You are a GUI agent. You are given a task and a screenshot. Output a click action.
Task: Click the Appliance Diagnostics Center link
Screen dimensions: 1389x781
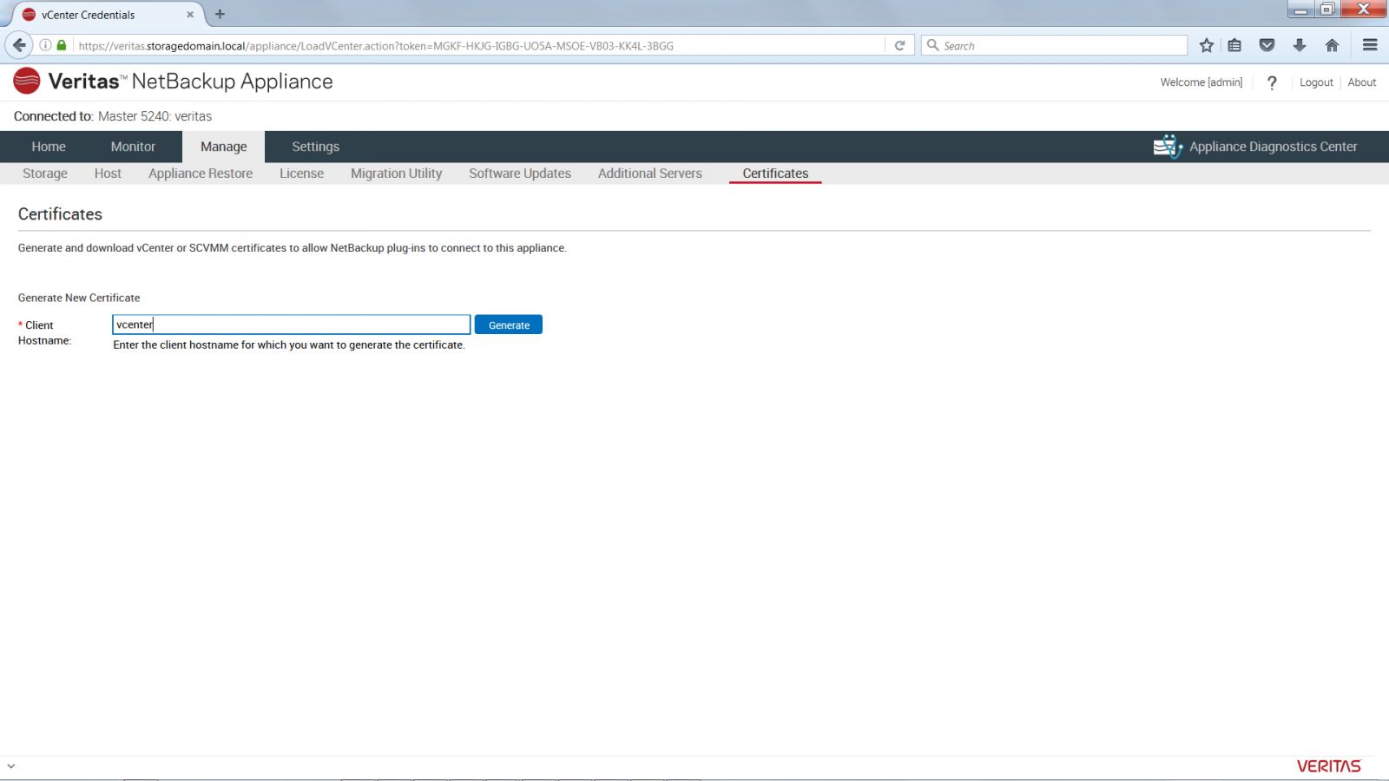pyautogui.click(x=1273, y=147)
